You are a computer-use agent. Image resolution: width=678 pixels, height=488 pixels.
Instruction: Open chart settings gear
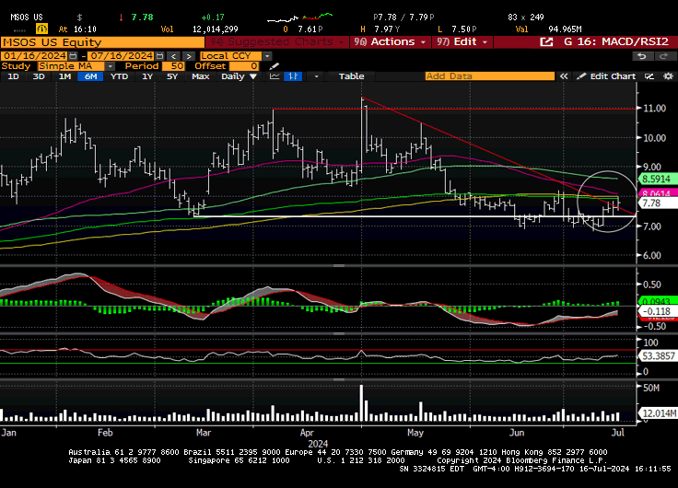669,76
